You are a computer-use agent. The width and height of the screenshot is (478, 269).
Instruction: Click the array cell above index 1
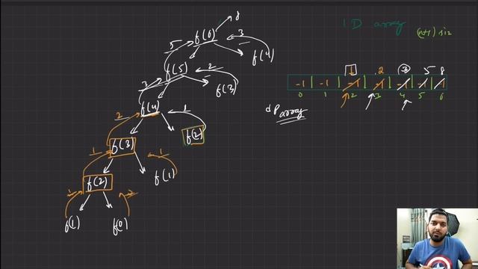tap(325, 83)
